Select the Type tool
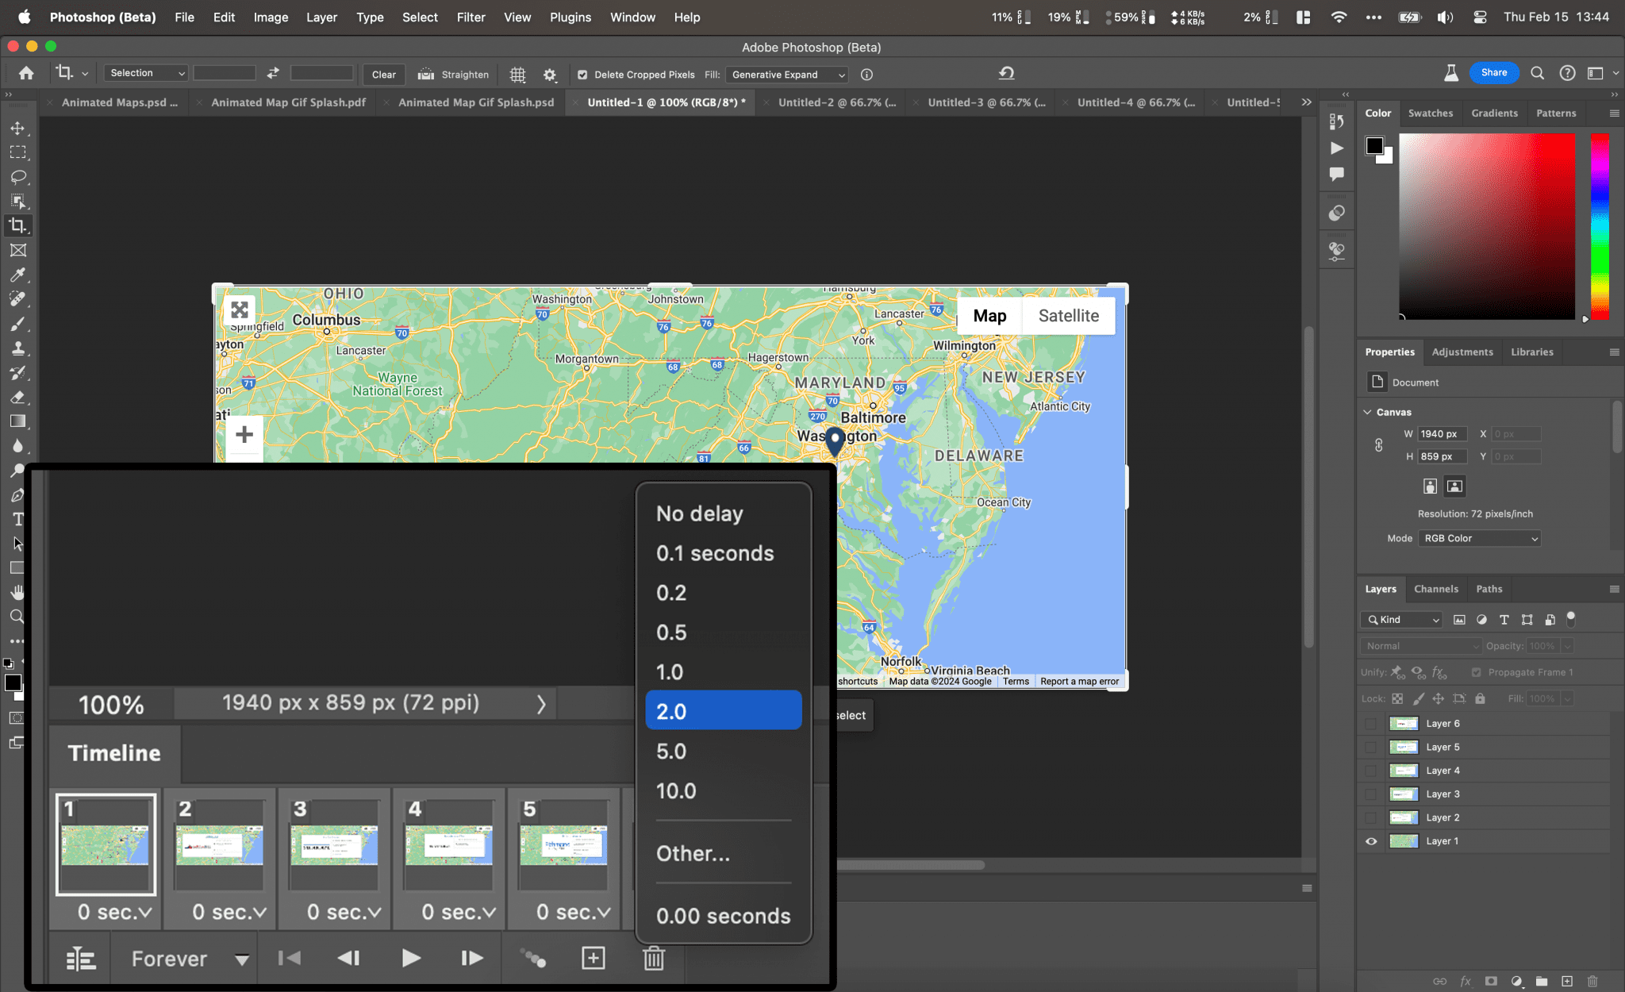Image resolution: width=1625 pixels, height=992 pixels. click(x=19, y=519)
